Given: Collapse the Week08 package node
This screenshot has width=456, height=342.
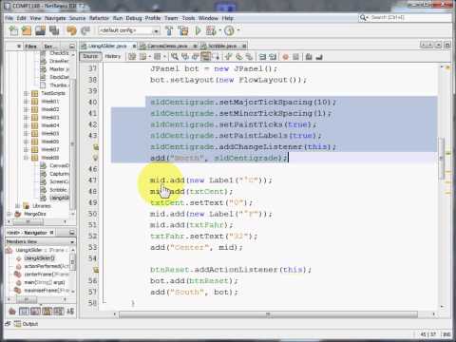Looking at the screenshot, I should (x=27, y=158).
